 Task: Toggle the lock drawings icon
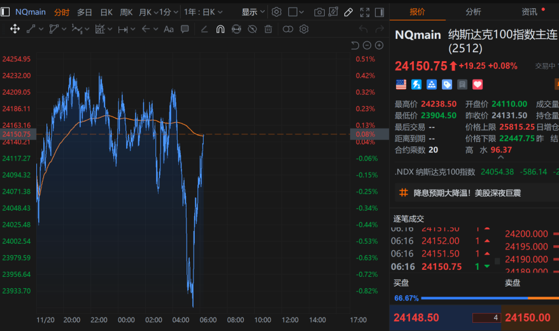coord(236,29)
